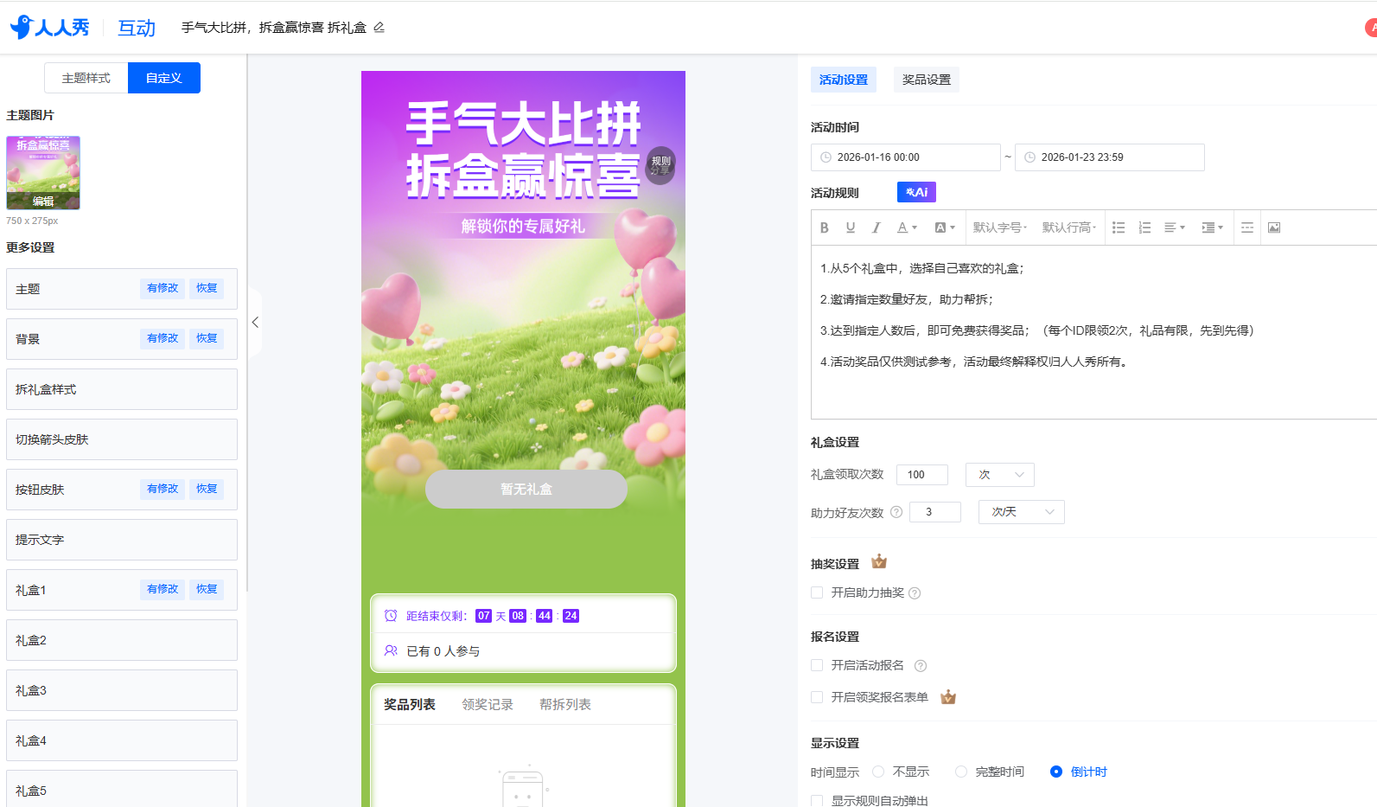The image size is (1377, 807).
Task: Insert image into activity rules
Action: (1273, 227)
